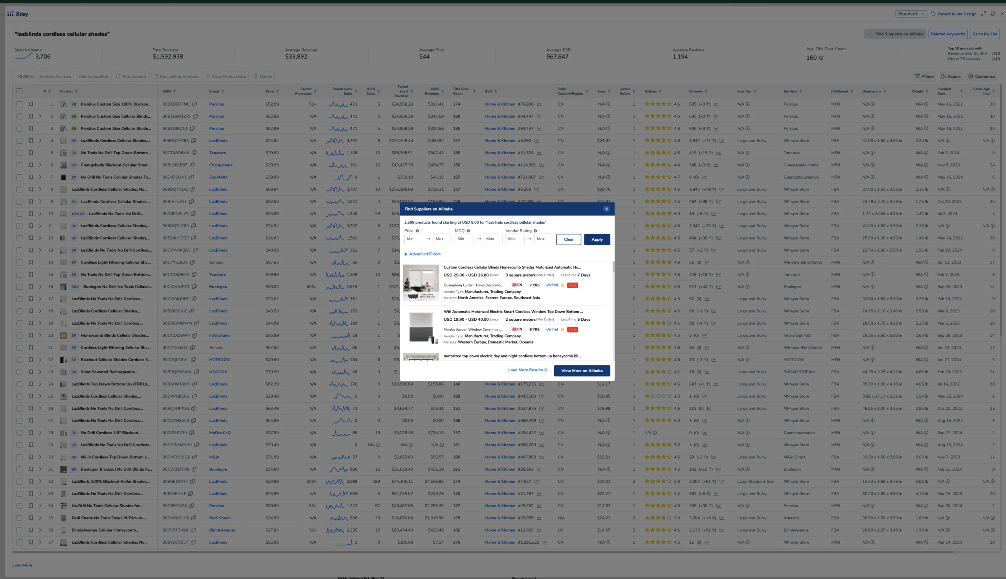Focus the MOQ Max input field
Image resolution: width=1006 pixels, height=579 pixels.
coord(493,239)
